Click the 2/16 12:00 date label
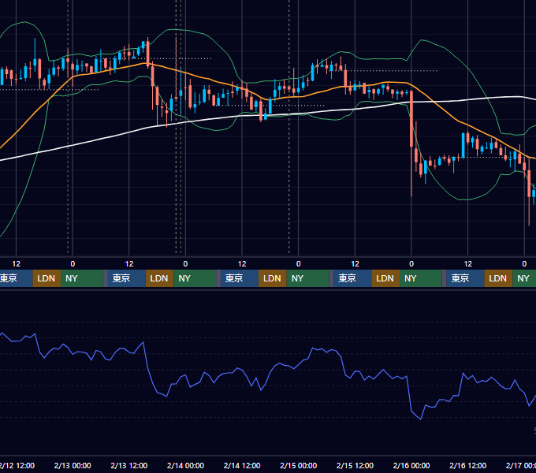This screenshot has height=473, width=536. click(467, 465)
